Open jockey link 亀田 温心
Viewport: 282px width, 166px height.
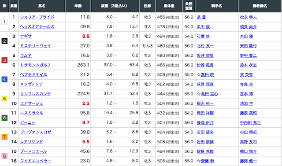coord(209,94)
